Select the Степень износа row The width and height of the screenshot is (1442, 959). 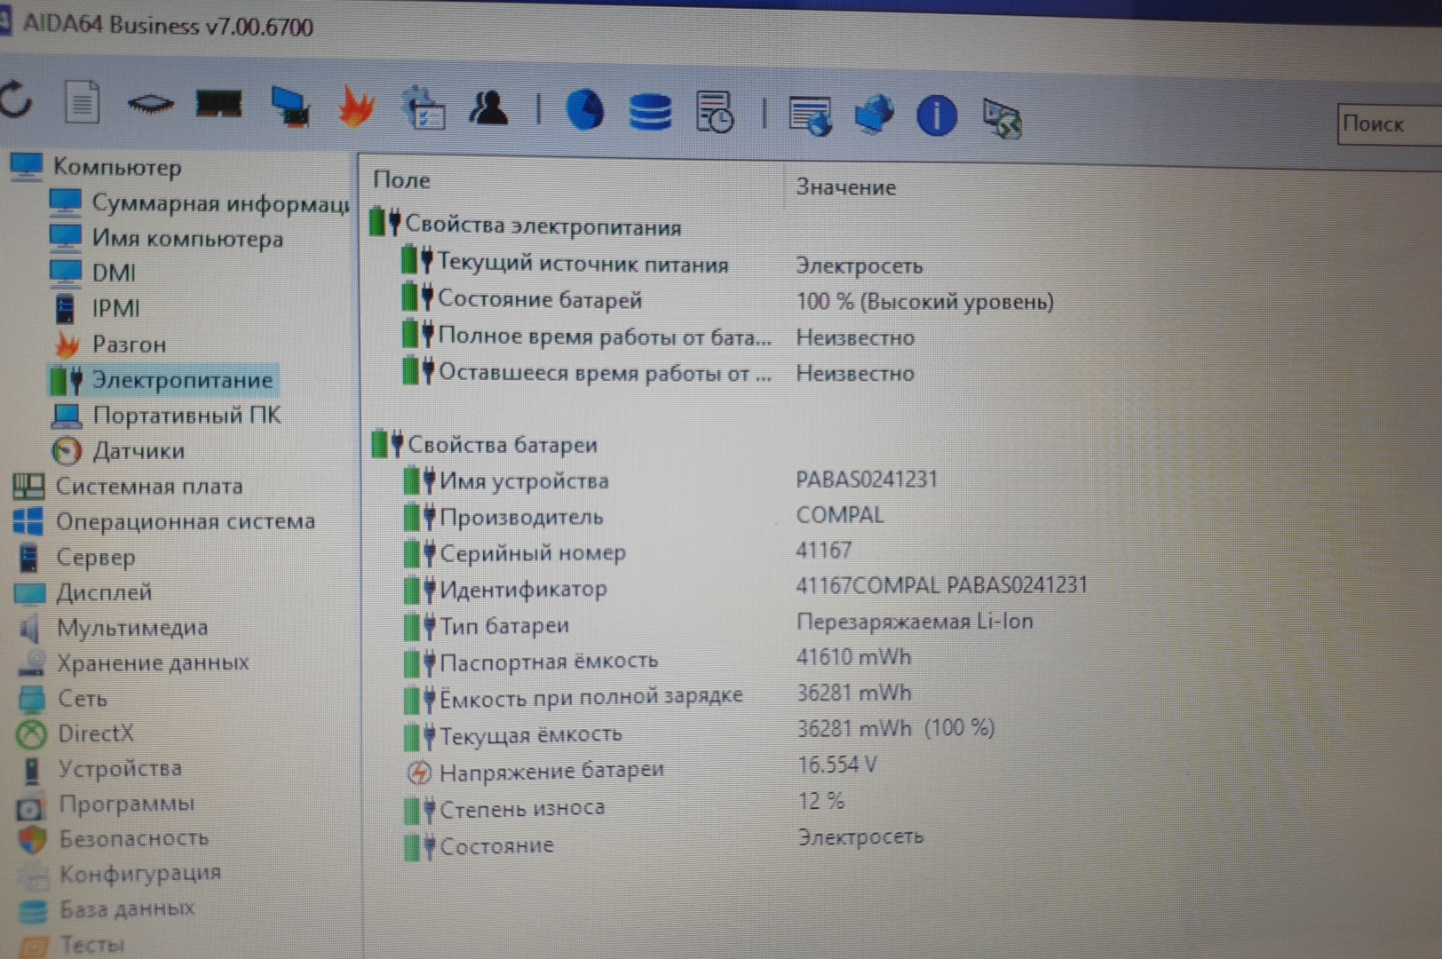(x=522, y=809)
